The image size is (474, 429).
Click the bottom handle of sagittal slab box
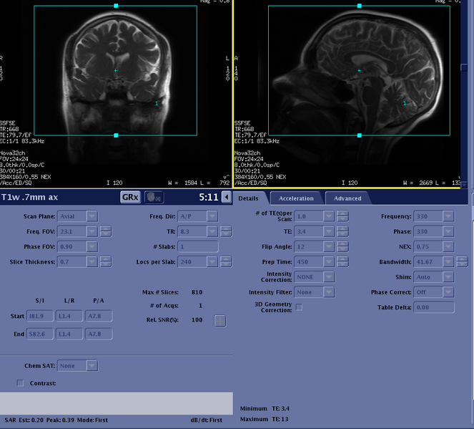359,135
